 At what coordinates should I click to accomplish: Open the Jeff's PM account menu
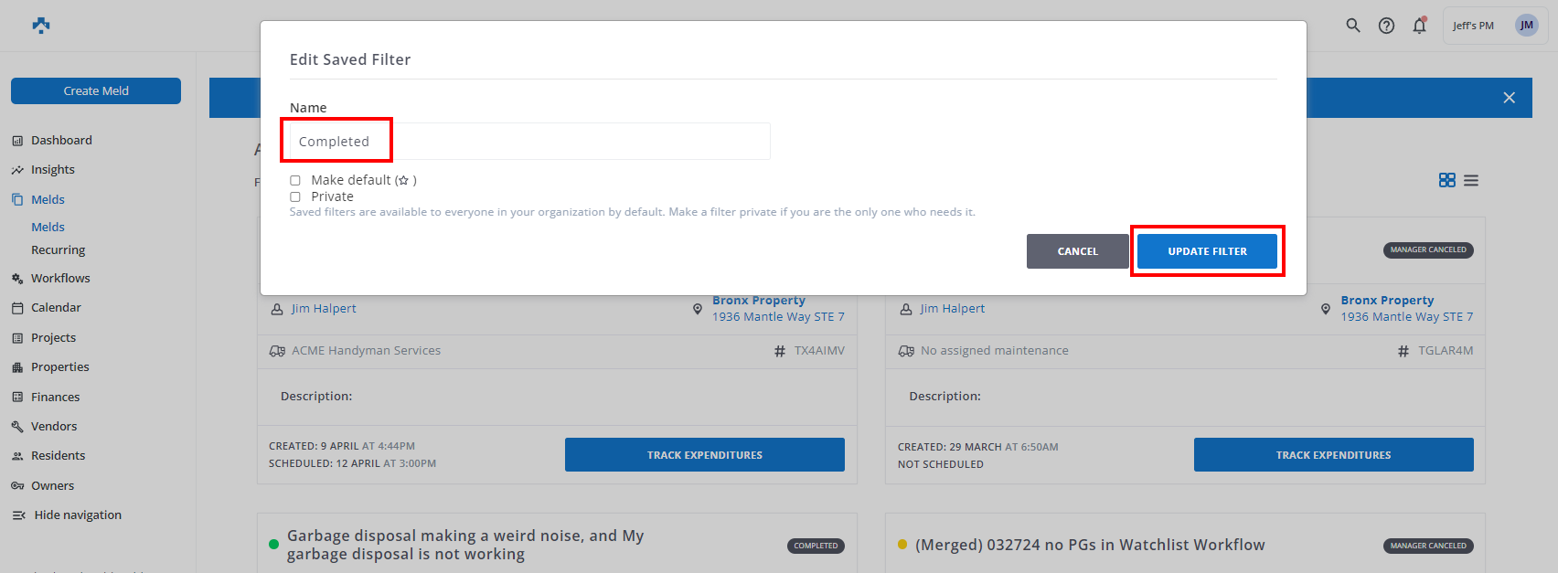pos(1473,26)
